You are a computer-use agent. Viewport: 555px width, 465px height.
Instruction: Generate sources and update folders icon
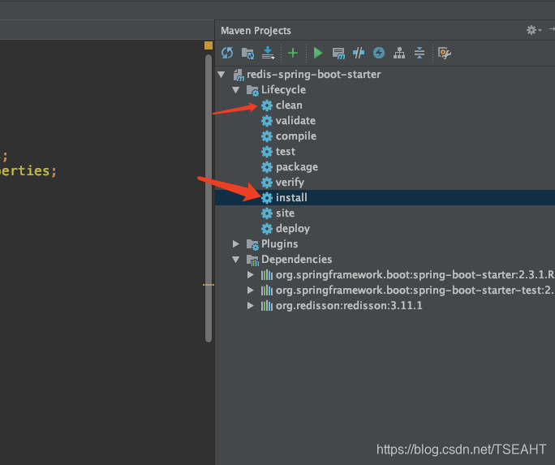click(x=247, y=53)
